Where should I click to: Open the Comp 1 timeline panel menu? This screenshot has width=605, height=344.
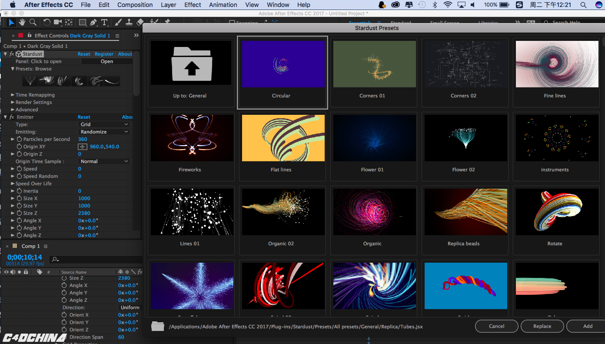(x=46, y=246)
